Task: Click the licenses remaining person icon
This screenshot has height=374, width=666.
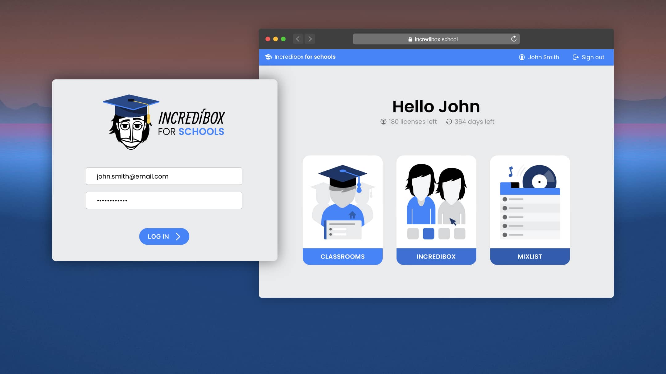Action: [x=383, y=122]
